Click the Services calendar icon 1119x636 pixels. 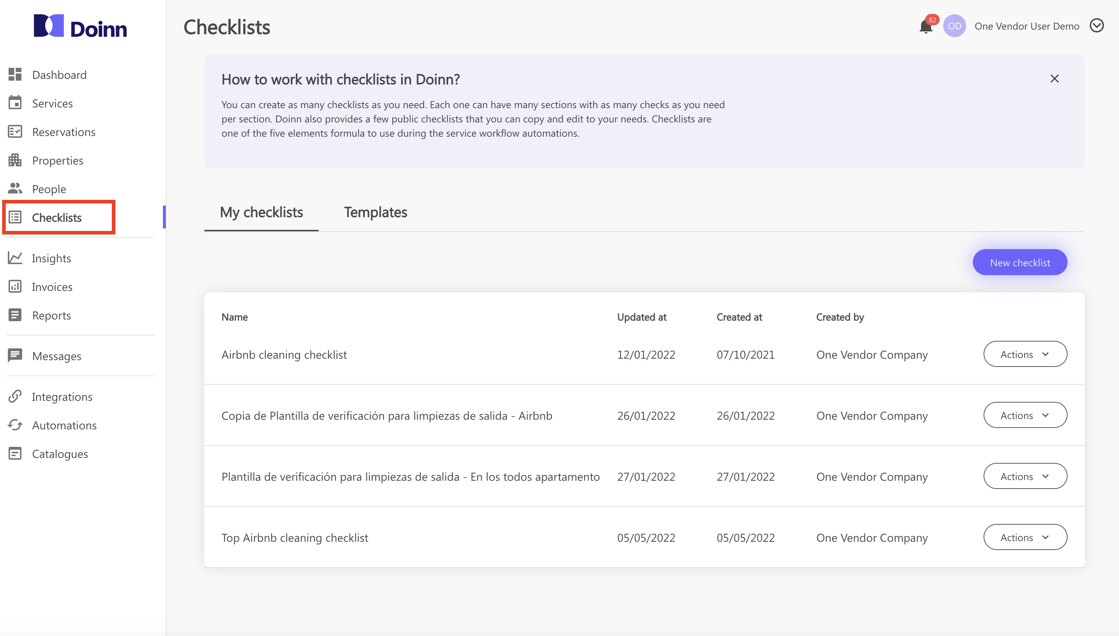pyautogui.click(x=15, y=103)
